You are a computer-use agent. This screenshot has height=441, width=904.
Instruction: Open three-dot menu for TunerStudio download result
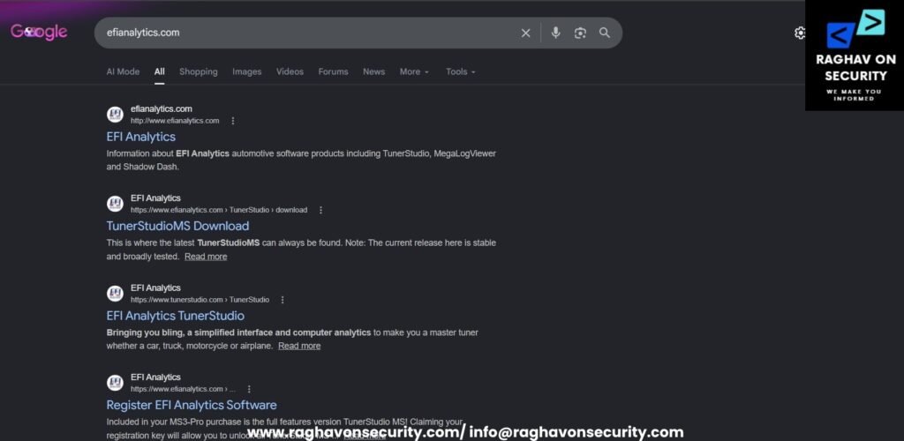pyautogui.click(x=321, y=210)
